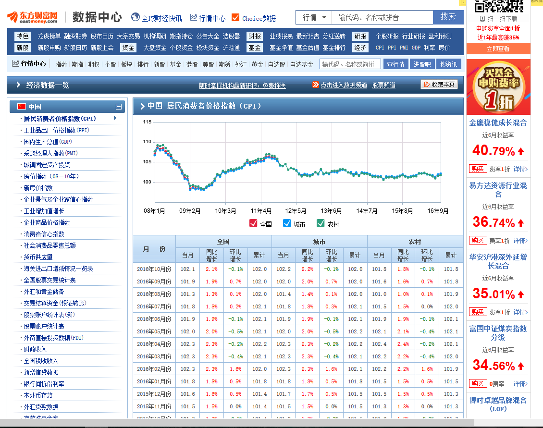The height and width of the screenshot is (428, 543).
Task: Click the orange double-arrow icon before 点击进入数据频道
Action: pyautogui.click(x=315, y=85)
